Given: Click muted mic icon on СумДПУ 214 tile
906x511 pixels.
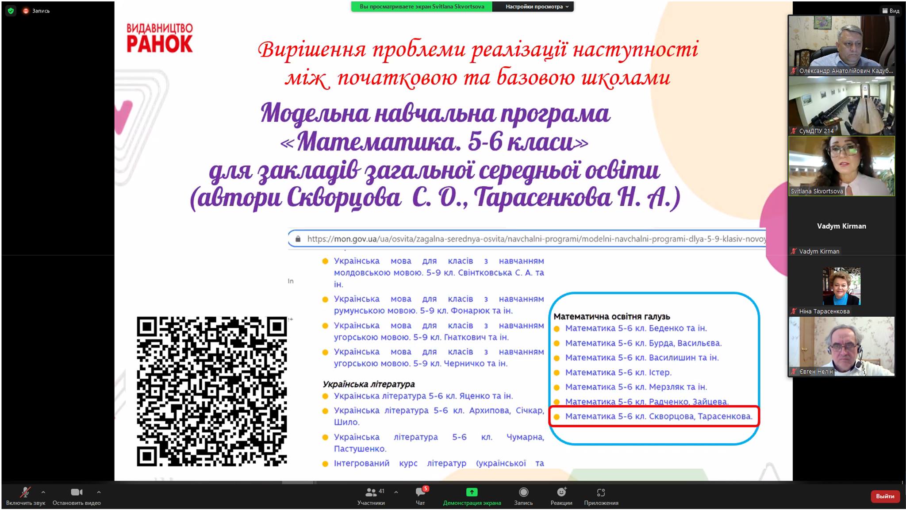Looking at the screenshot, I should (x=794, y=131).
